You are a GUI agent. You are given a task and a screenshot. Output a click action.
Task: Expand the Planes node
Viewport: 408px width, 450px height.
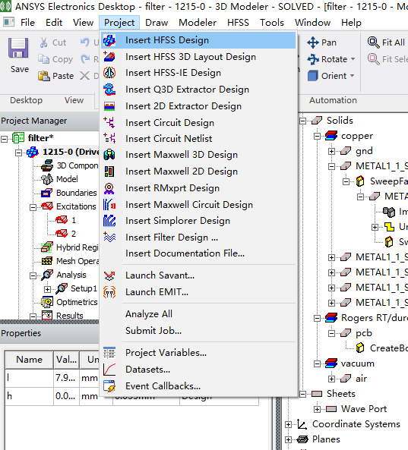[288, 439]
